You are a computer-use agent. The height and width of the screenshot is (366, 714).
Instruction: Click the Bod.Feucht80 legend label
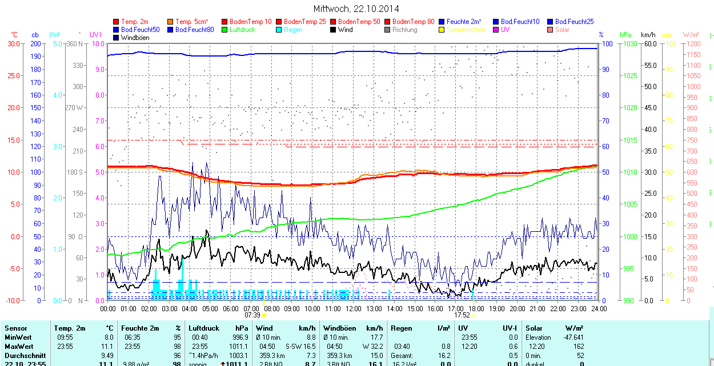(194, 30)
